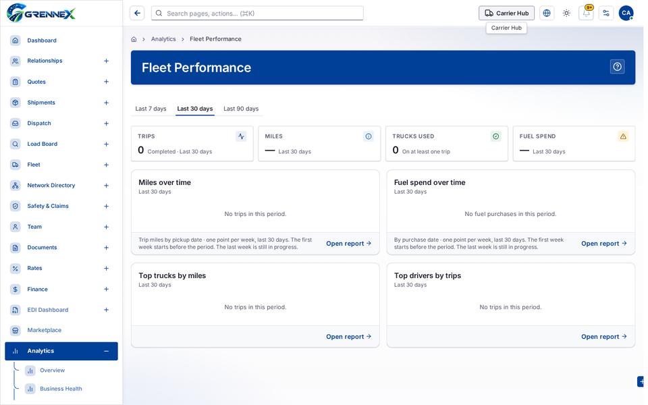Select the Last 90 days tab

pyautogui.click(x=241, y=109)
